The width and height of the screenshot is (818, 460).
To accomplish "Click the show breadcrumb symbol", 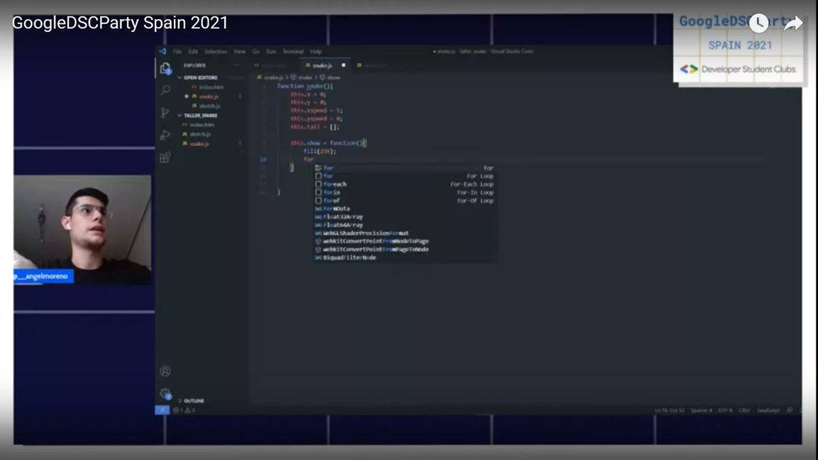I will [331, 78].
